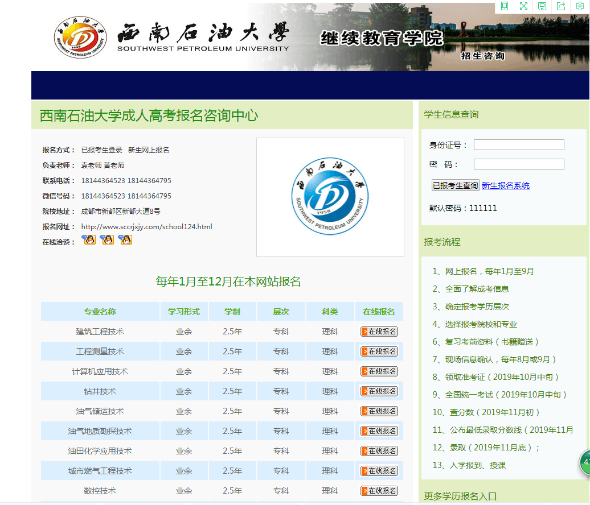Click the 科类 column header

click(x=330, y=312)
